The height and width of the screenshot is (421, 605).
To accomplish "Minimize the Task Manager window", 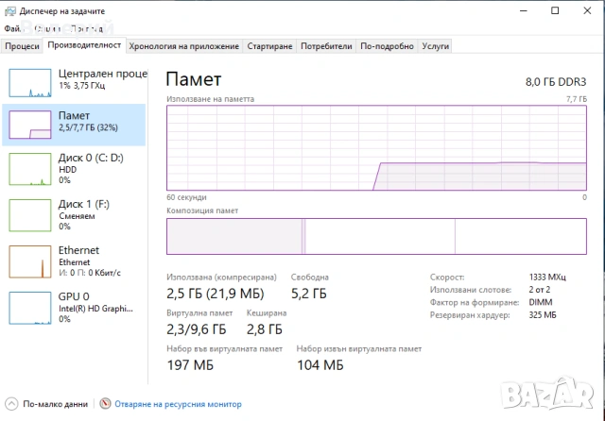I will 524,10.
